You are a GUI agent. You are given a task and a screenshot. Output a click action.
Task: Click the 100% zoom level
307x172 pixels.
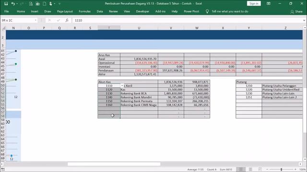coord(303,170)
